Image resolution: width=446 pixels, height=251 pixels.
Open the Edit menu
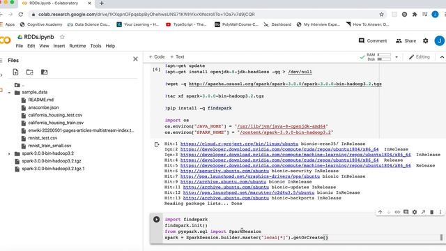point(31,46)
